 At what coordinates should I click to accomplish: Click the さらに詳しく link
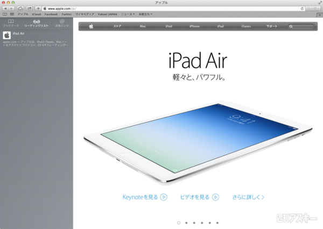[x=248, y=197]
